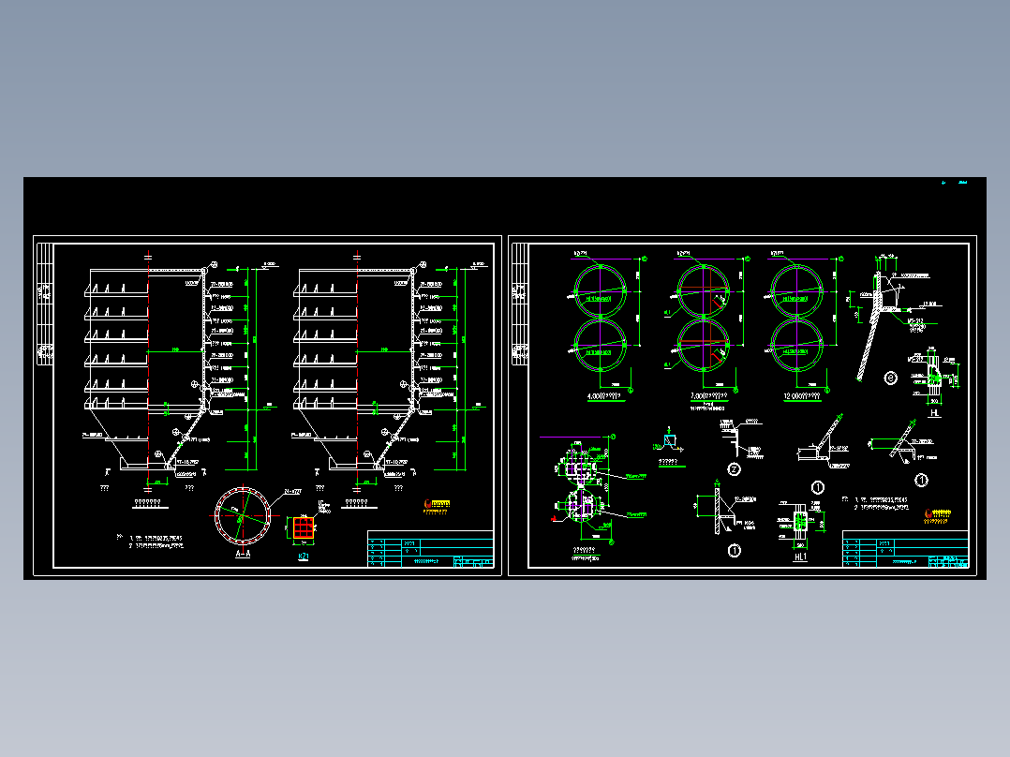Viewport: 1010px width, 757px height.
Task: Select the left sheet title block
Action: (430, 549)
